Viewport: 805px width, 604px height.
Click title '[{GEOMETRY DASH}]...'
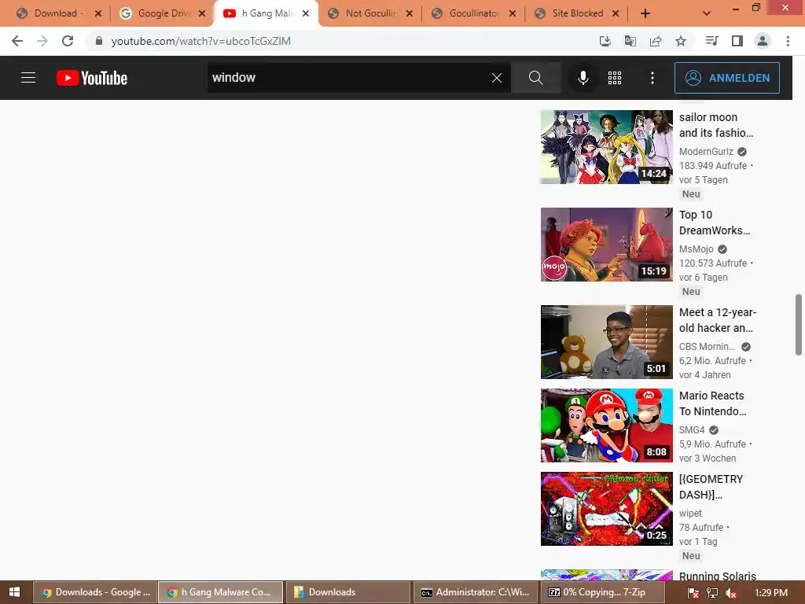[711, 486]
